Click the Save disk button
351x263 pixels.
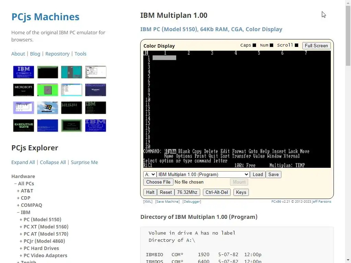pyautogui.click(x=273, y=174)
